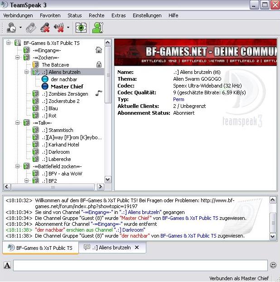The image size is (280, 282).
Task: Click the BF-GAMES.NET banner image
Action: coord(196,52)
